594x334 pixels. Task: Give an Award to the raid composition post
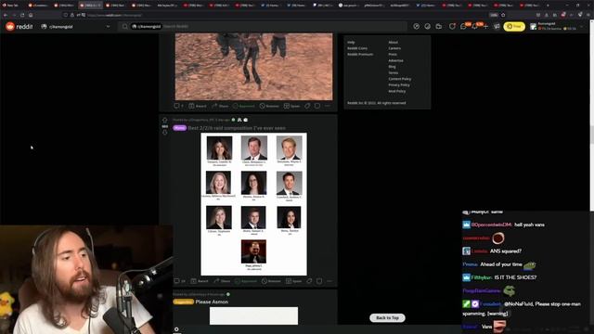[200, 281]
